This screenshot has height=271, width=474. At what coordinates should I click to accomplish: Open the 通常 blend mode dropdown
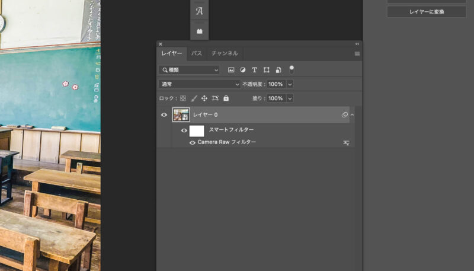[x=200, y=84]
